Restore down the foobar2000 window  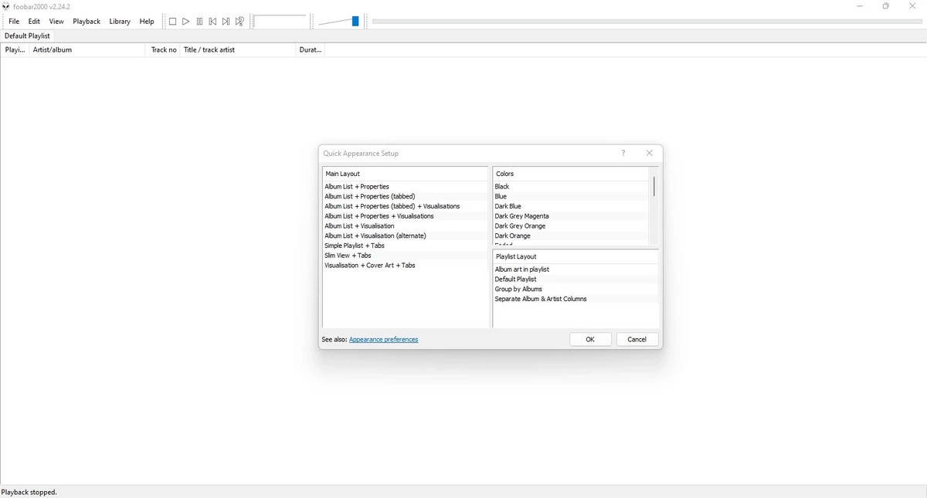pos(886,6)
